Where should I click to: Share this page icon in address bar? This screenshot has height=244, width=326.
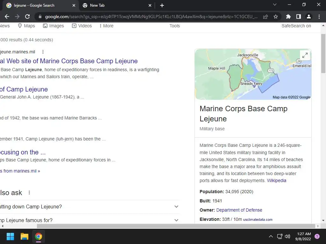click(266, 17)
